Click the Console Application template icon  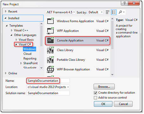[x=50, y=40]
